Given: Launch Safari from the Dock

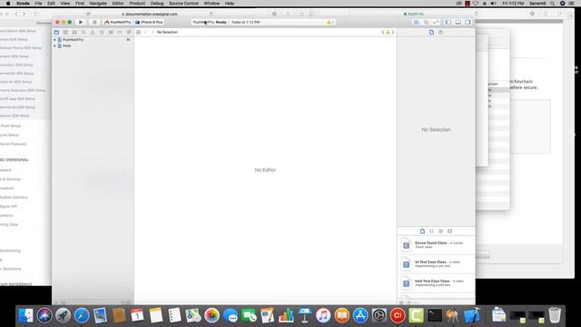Looking at the screenshot, I should click(x=82, y=315).
